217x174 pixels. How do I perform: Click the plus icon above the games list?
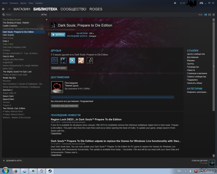point(46,19)
